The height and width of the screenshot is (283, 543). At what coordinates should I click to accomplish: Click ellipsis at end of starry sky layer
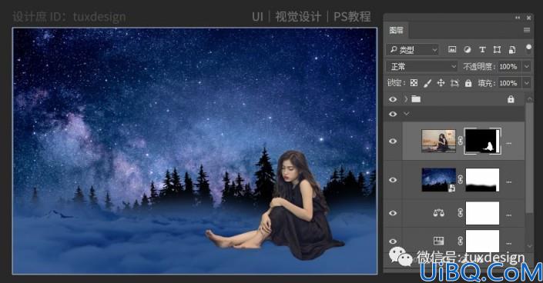[508, 181]
